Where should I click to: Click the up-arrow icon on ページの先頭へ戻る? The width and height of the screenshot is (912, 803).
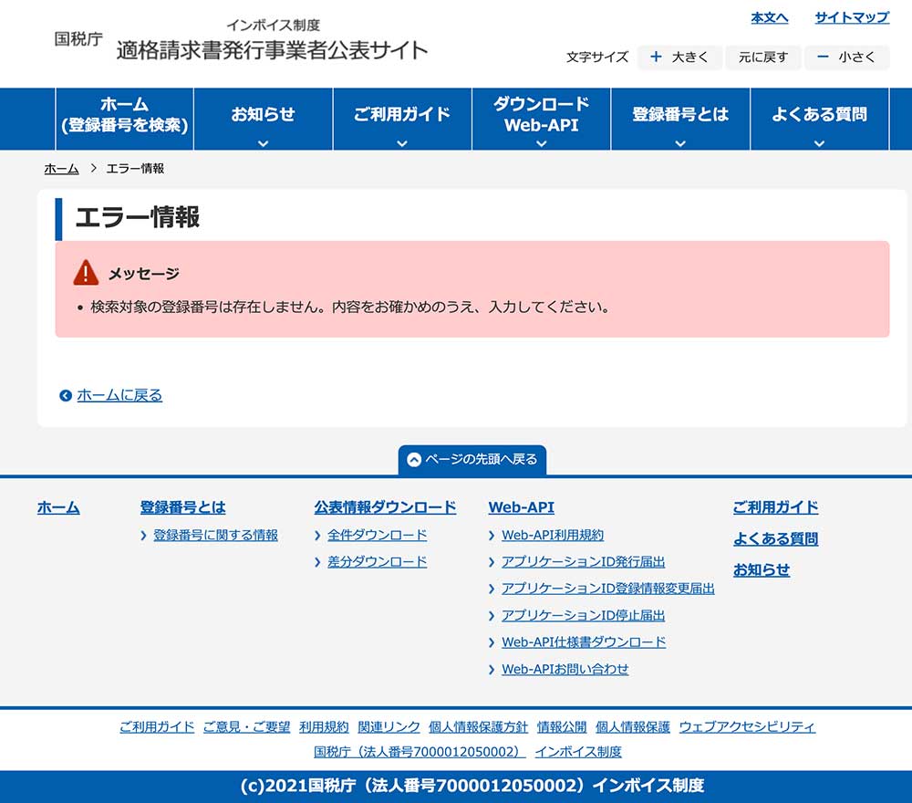414,460
